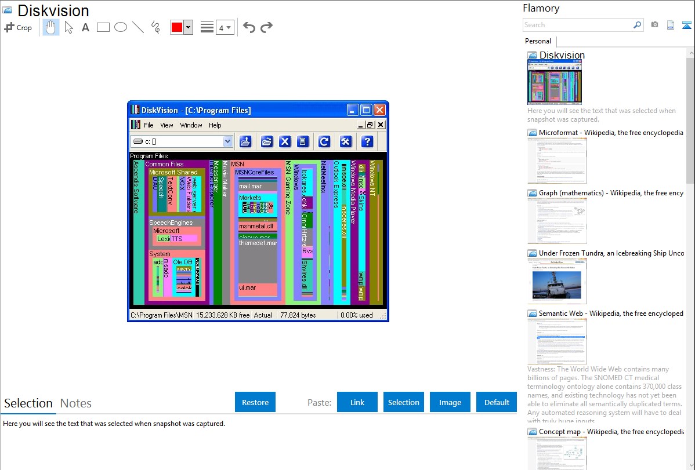Open the annotation color dropdown arrow
This screenshot has width=695, height=470.
[x=189, y=27]
